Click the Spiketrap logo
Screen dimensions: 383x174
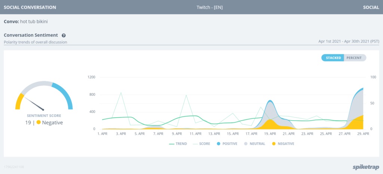(x=366, y=167)
